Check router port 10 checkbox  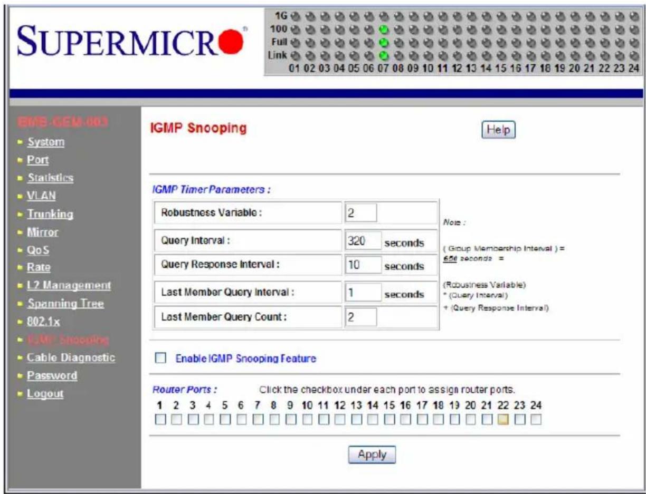tap(307, 420)
